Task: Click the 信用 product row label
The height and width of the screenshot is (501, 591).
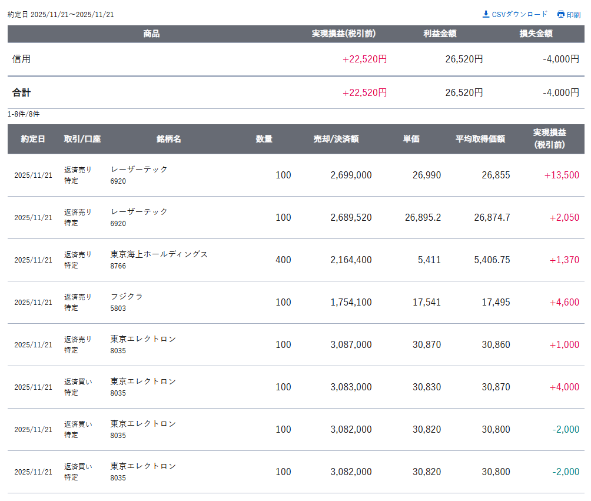Action: (x=21, y=59)
